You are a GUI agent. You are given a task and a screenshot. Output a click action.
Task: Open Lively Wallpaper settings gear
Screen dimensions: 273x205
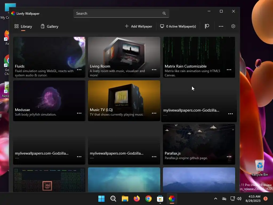(233, 26)
